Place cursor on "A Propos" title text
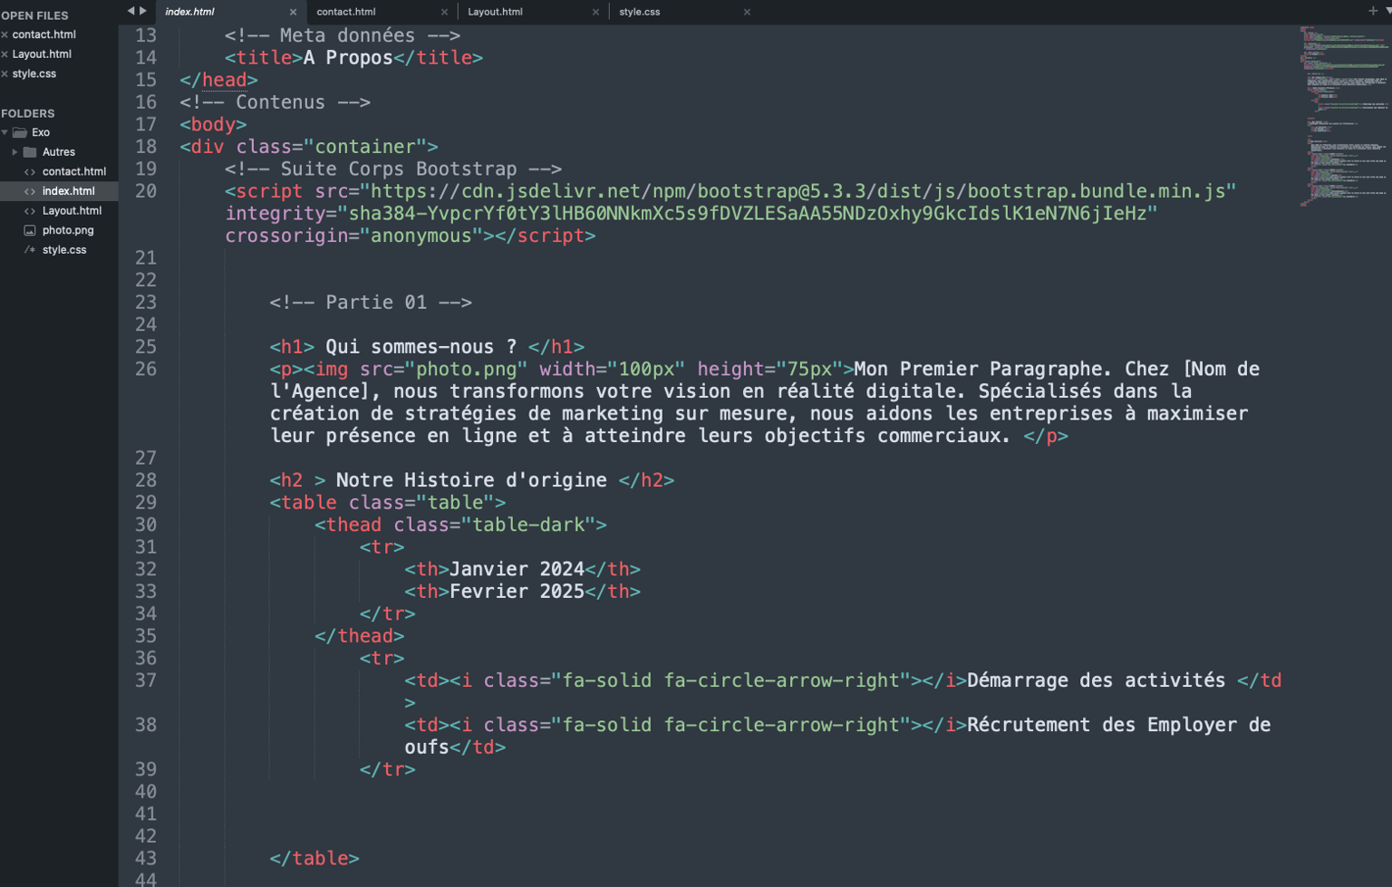Screen dimensions: 1392x887 348,58
